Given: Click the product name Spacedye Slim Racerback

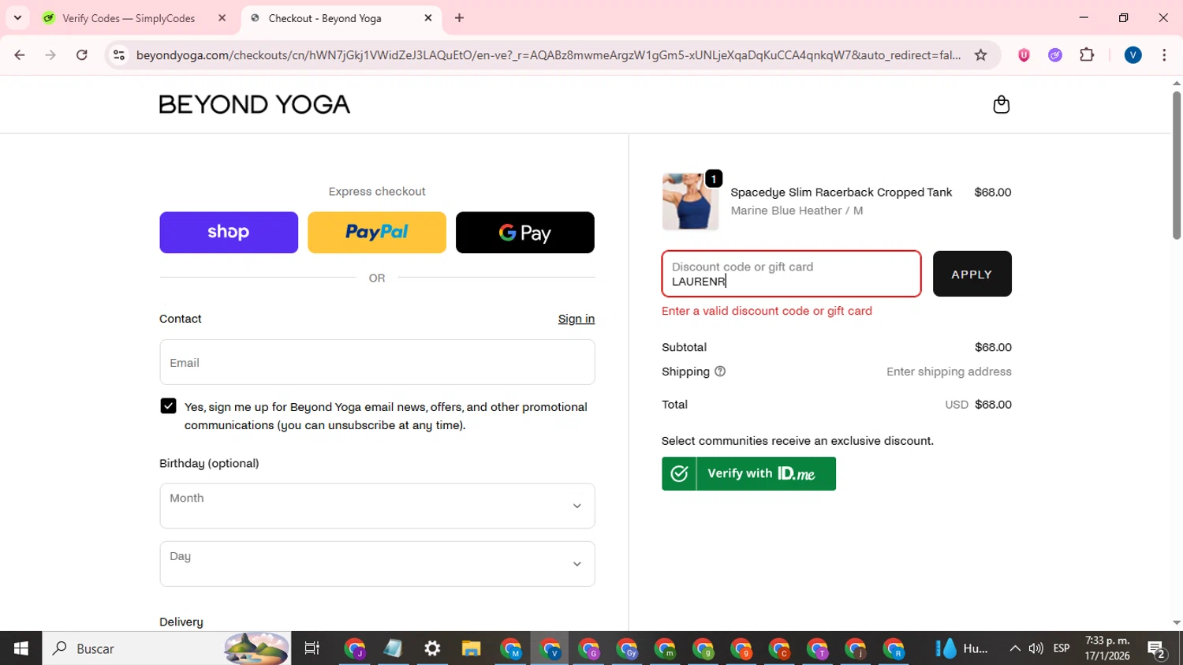Looking at the screenshot, I should click(842, 192).
